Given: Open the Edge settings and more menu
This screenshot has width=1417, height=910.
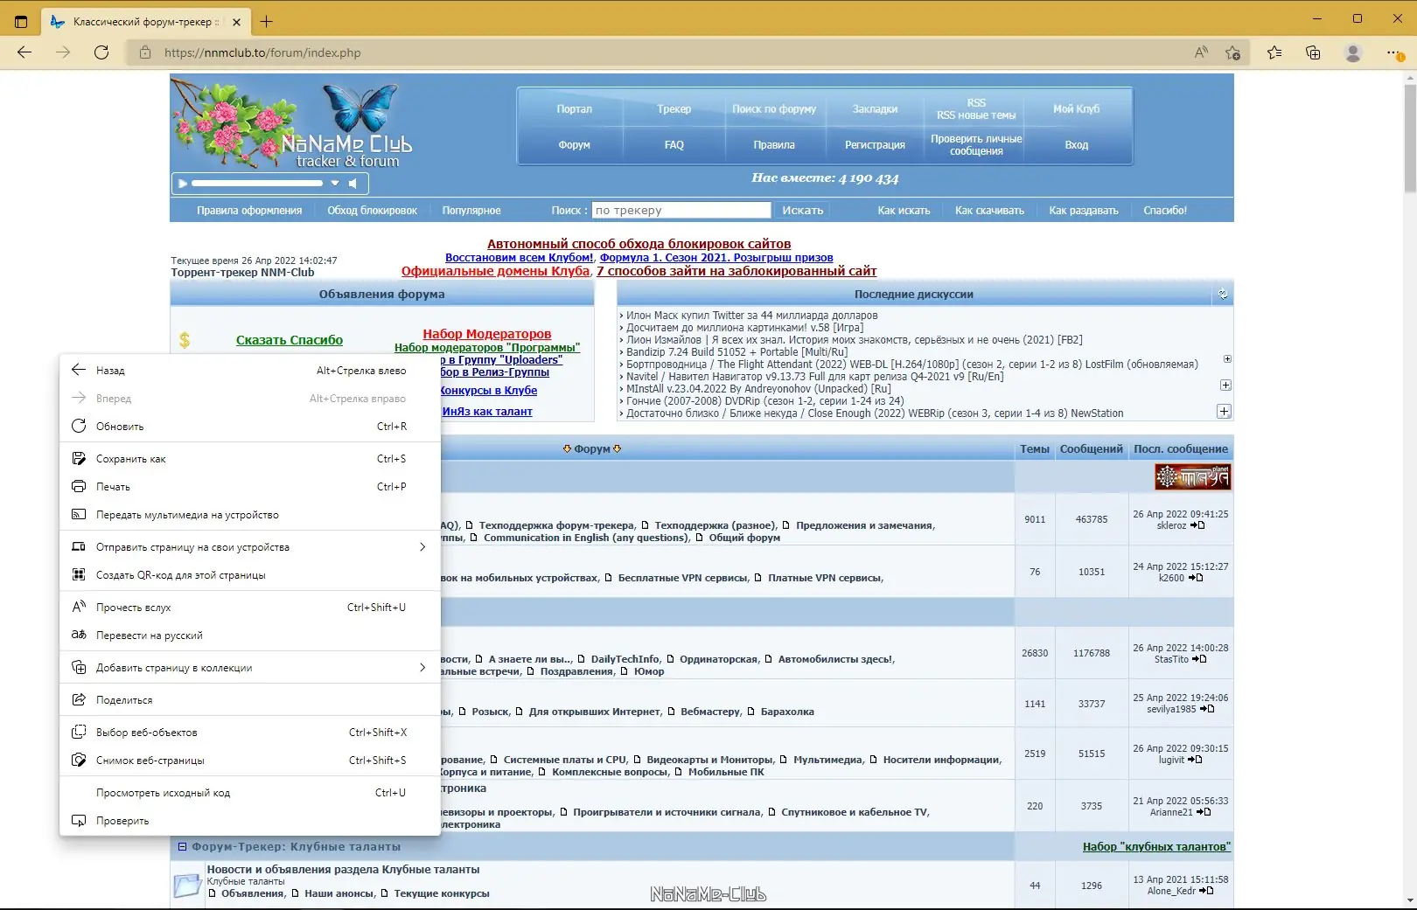Looking at the screenshot, I should tap(1394, 52).
